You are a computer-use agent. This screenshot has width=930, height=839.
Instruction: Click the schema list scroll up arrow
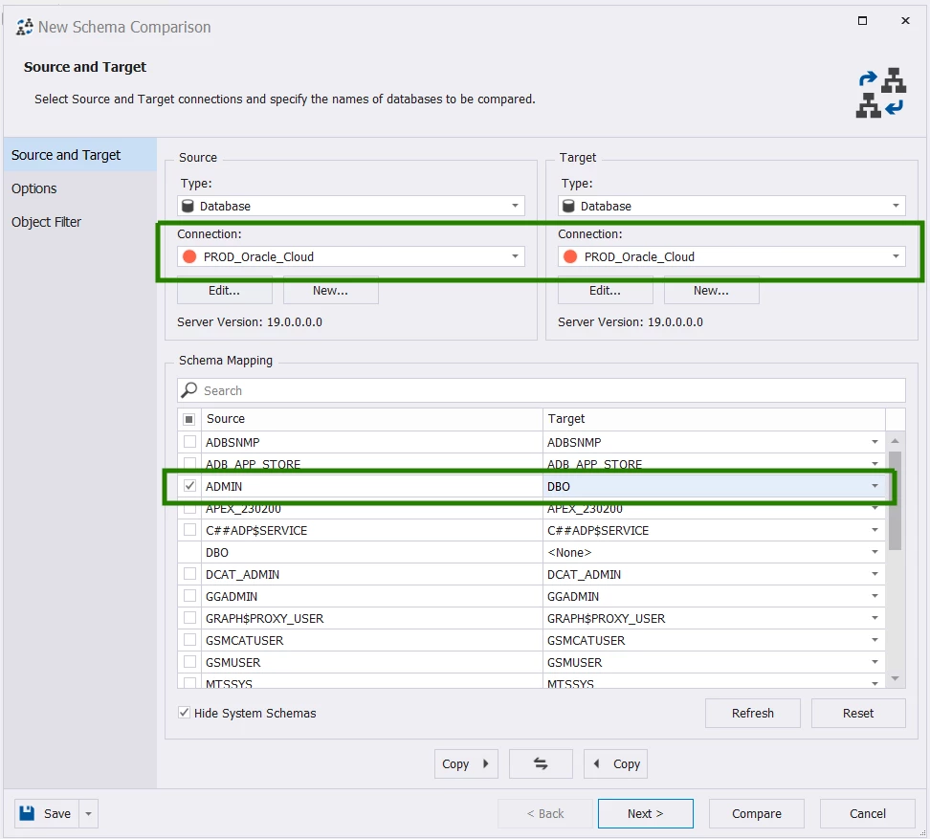895,441
